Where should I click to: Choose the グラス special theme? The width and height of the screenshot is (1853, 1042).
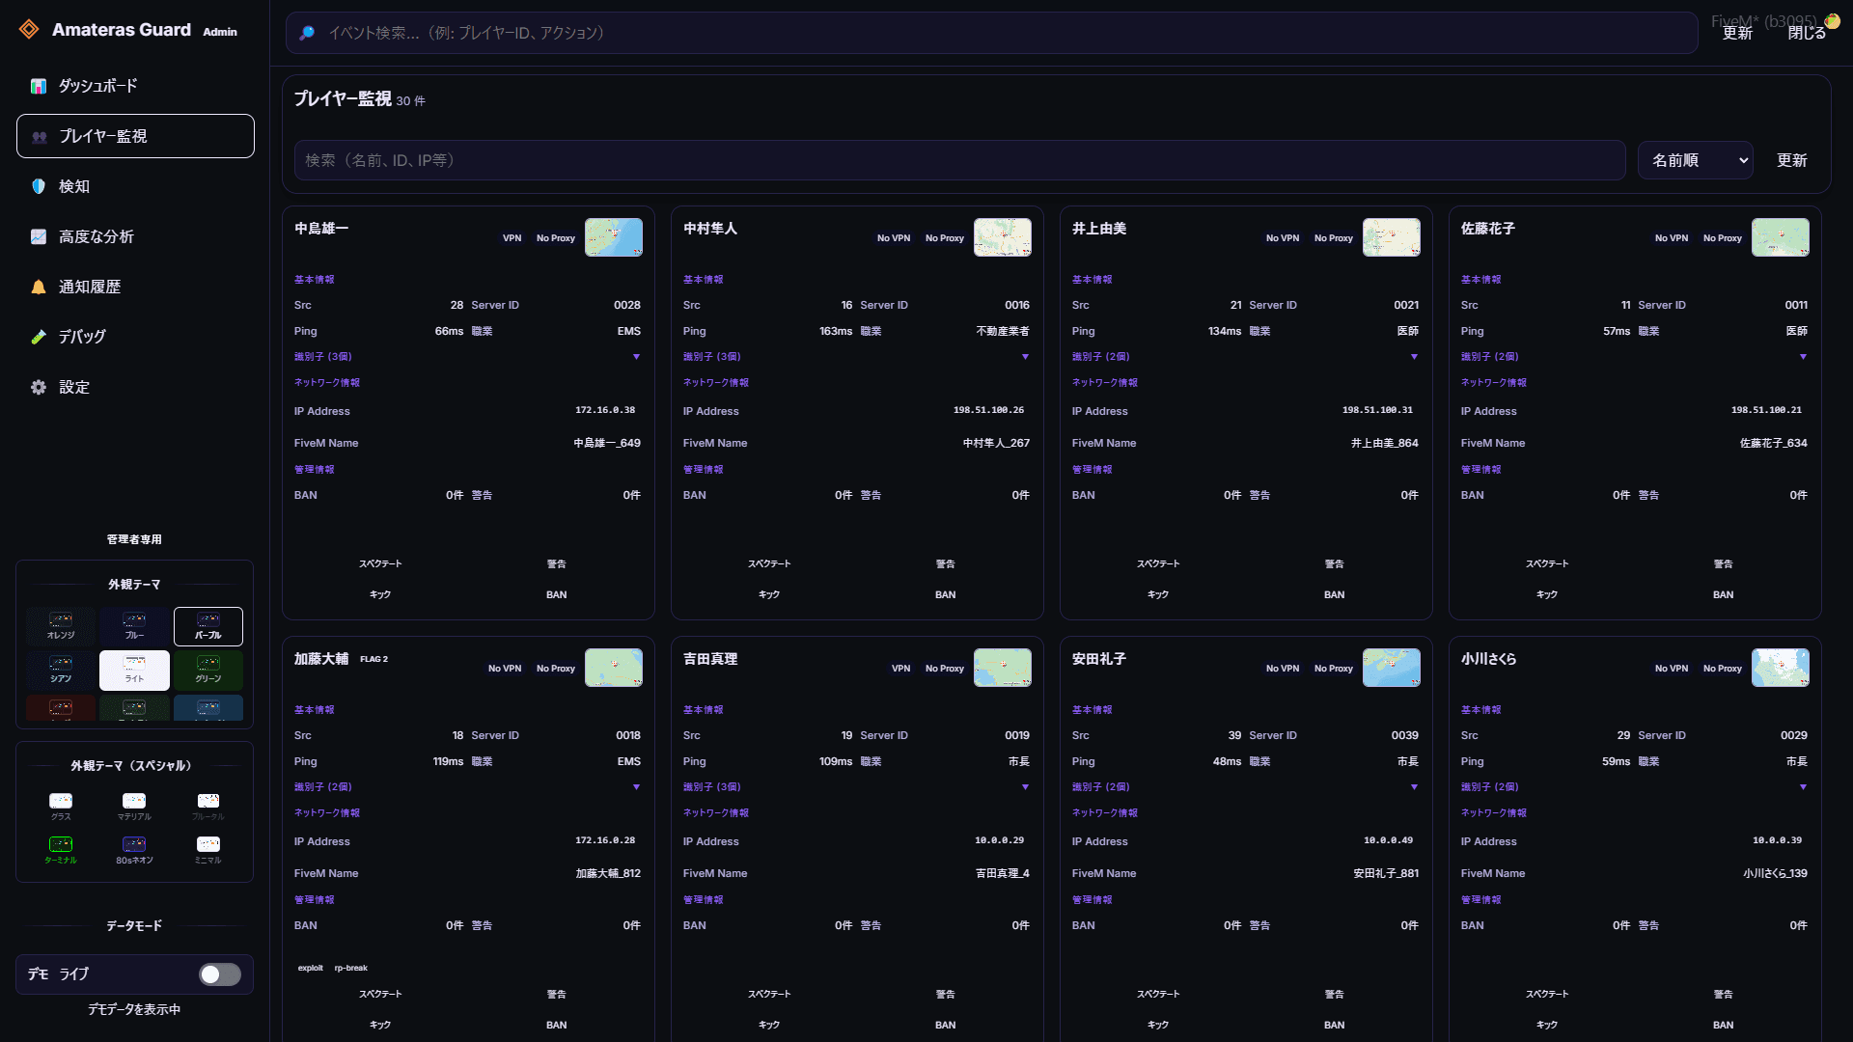(x=61, y=807)
